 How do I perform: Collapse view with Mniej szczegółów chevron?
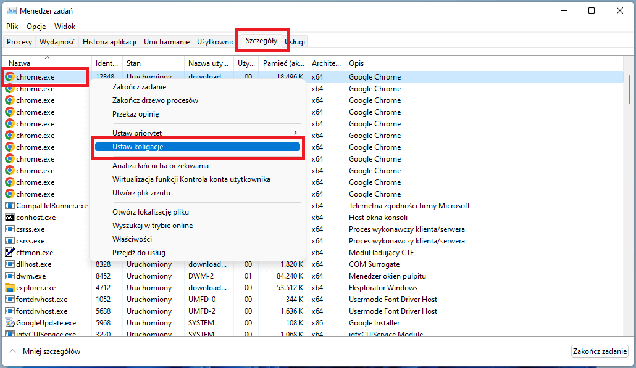point(12,351)
